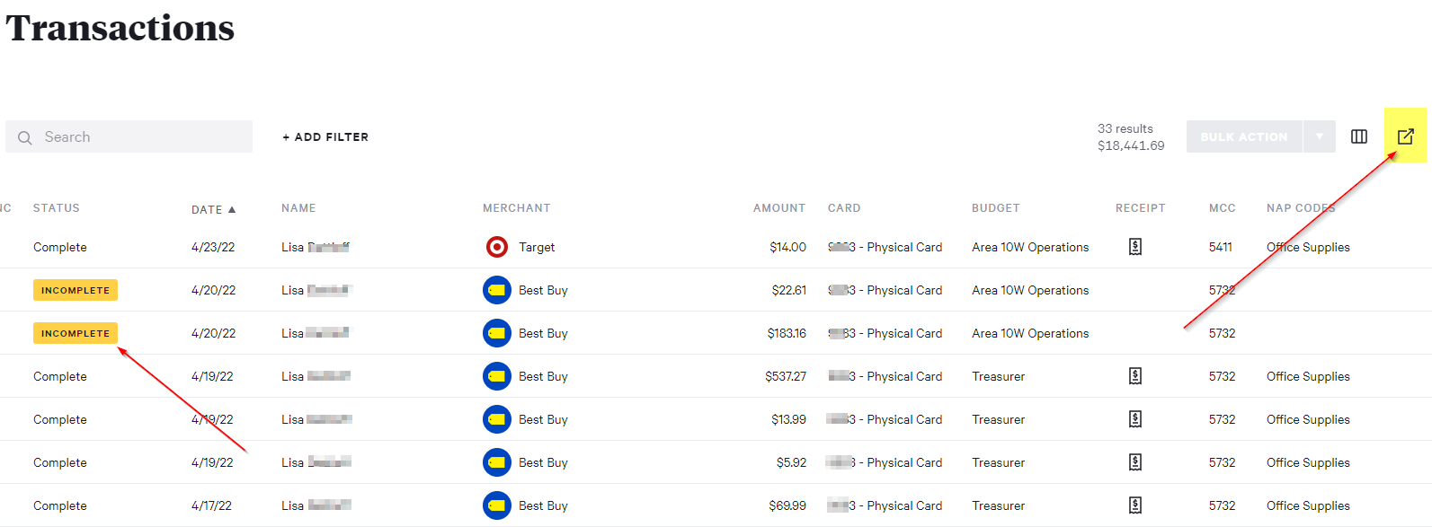Viewport: 1432px width, 527px height.
Task: Open receipt icon for Target transaction
Action: point(1135,247)
